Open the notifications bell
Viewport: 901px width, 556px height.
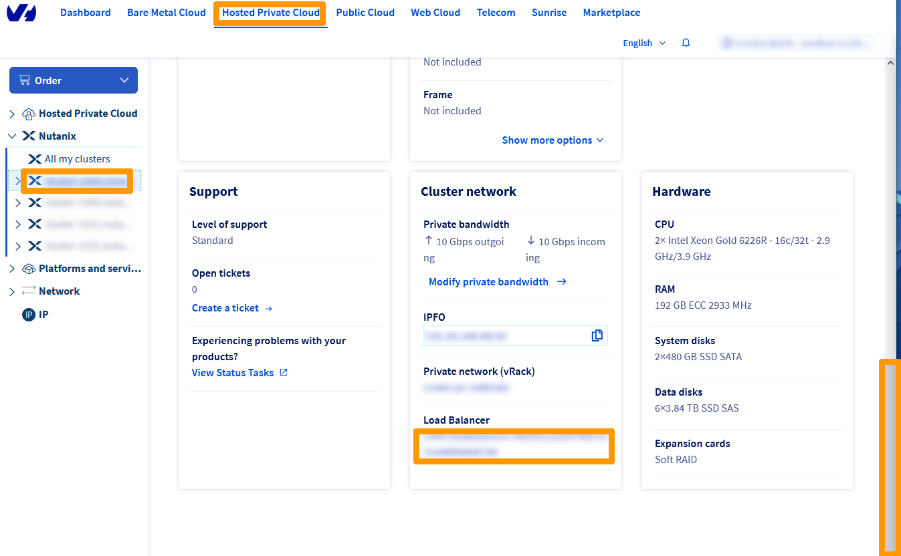point(686,42)
